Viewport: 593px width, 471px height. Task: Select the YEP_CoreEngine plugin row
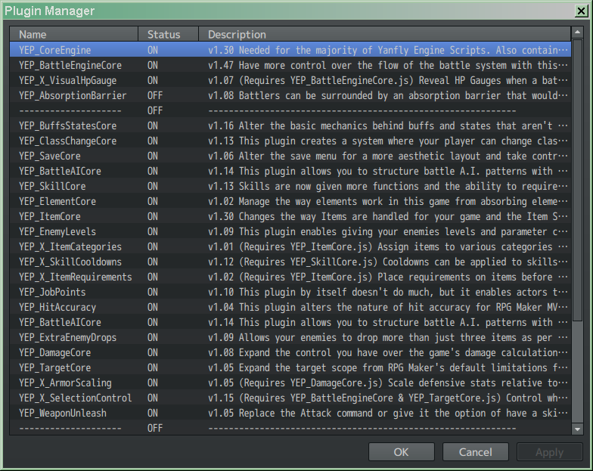290,50
